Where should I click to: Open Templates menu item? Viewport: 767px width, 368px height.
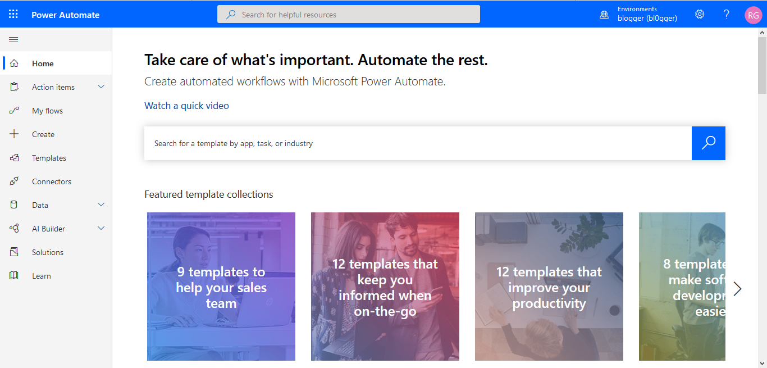49,158
